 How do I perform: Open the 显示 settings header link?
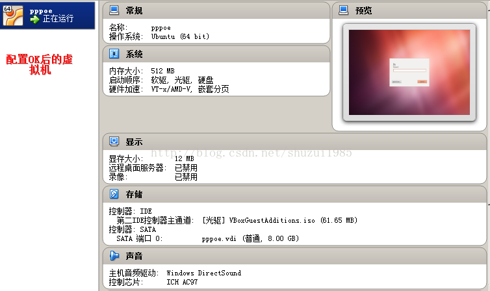point(134,142)
